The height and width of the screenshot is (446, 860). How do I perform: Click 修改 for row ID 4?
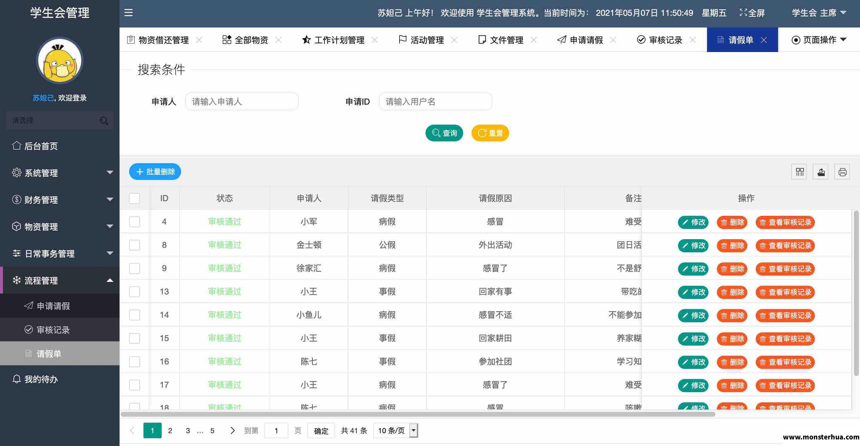[x=693, y=222]
